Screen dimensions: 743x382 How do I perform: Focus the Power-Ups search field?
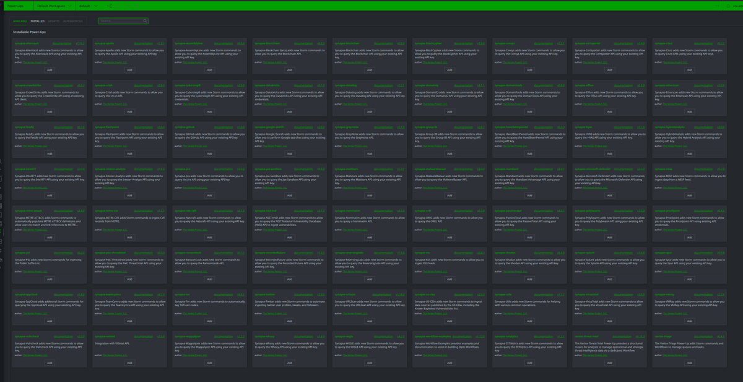(x=124, y=21)
